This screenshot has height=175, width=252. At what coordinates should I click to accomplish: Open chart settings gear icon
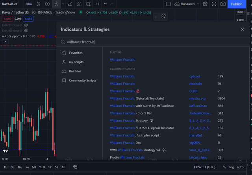pyautogui.click(x=205, y=4)
